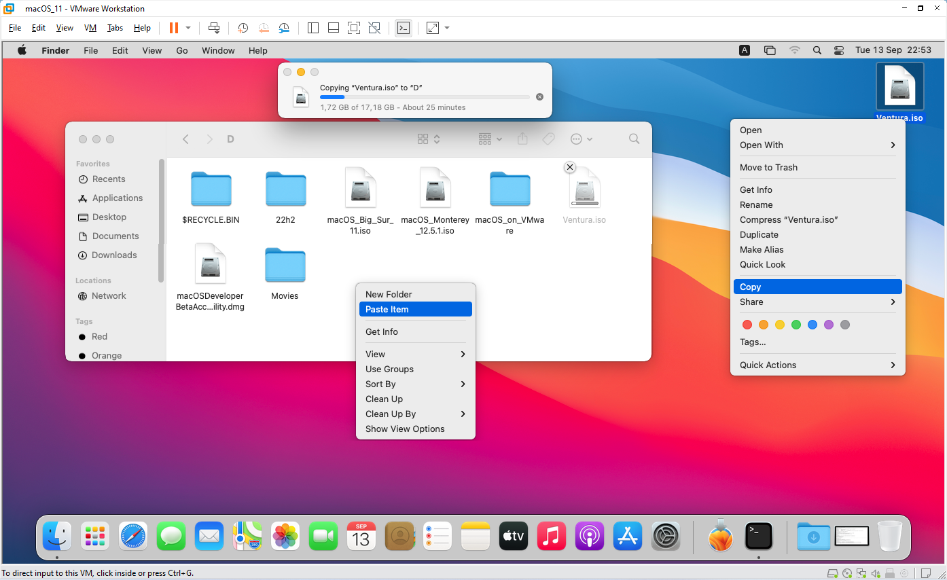Screen dimensions: 947x580
Task: Cancel the Ventura.iso copy progress
Action: tap(540, 96)
